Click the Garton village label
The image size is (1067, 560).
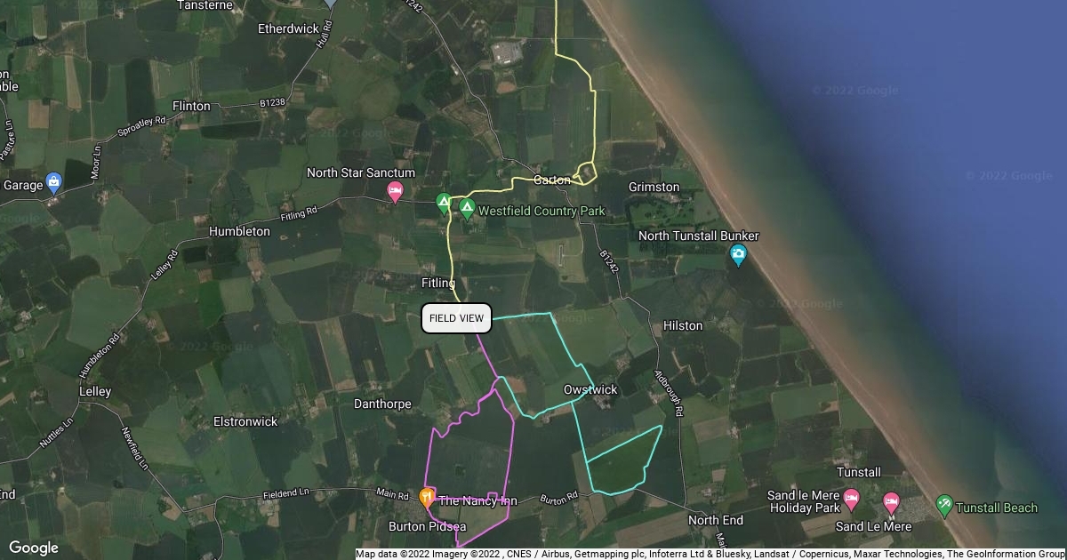pyautogui.click(x=551, y=180)
